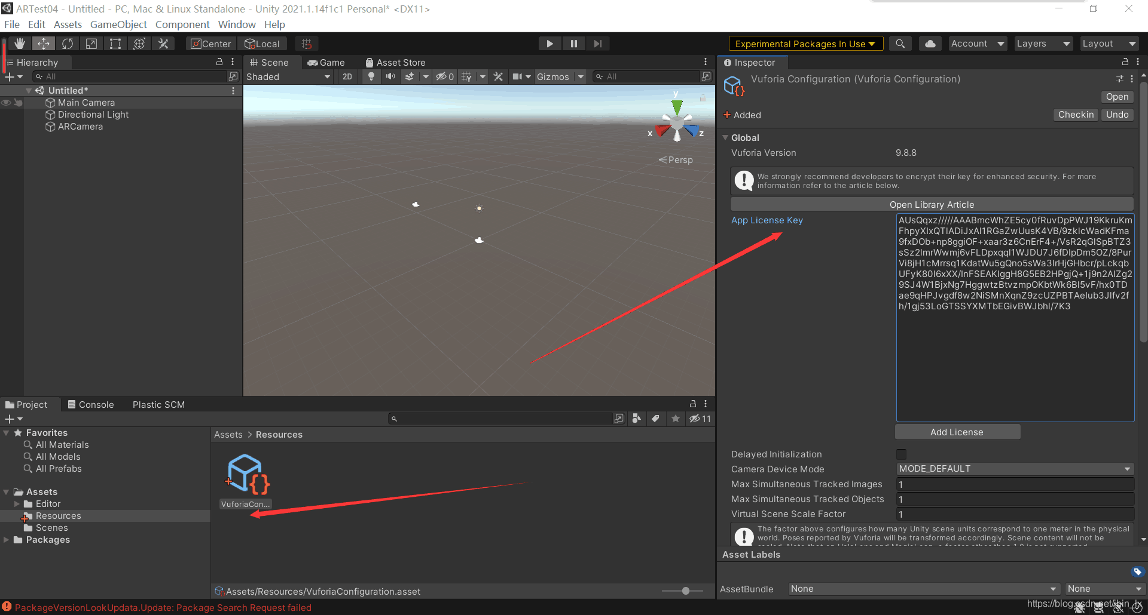Click Max Simultaneous Tracked Images field

[1015, 484]
